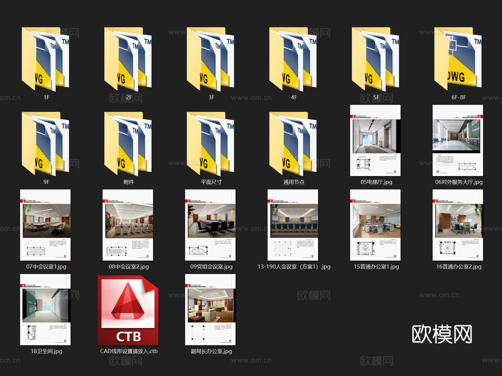502x376 pixels.
Task: Open the 副局长办公室.jpg thumbnail
Action: 210,310
